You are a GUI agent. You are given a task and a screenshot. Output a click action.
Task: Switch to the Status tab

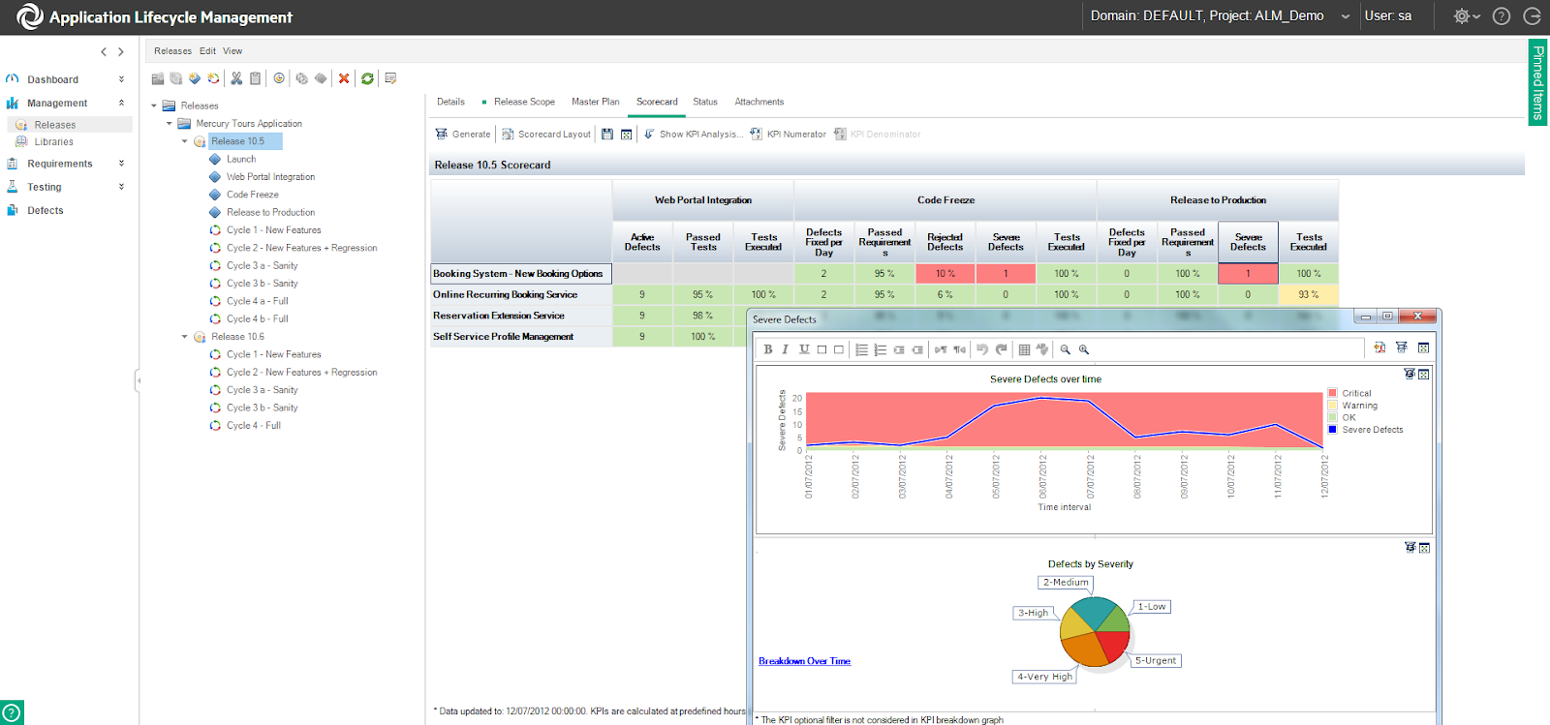point(705,102)
